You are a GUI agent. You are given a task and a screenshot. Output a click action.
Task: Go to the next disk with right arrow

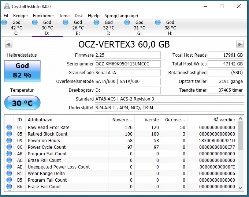click(240, 44)
